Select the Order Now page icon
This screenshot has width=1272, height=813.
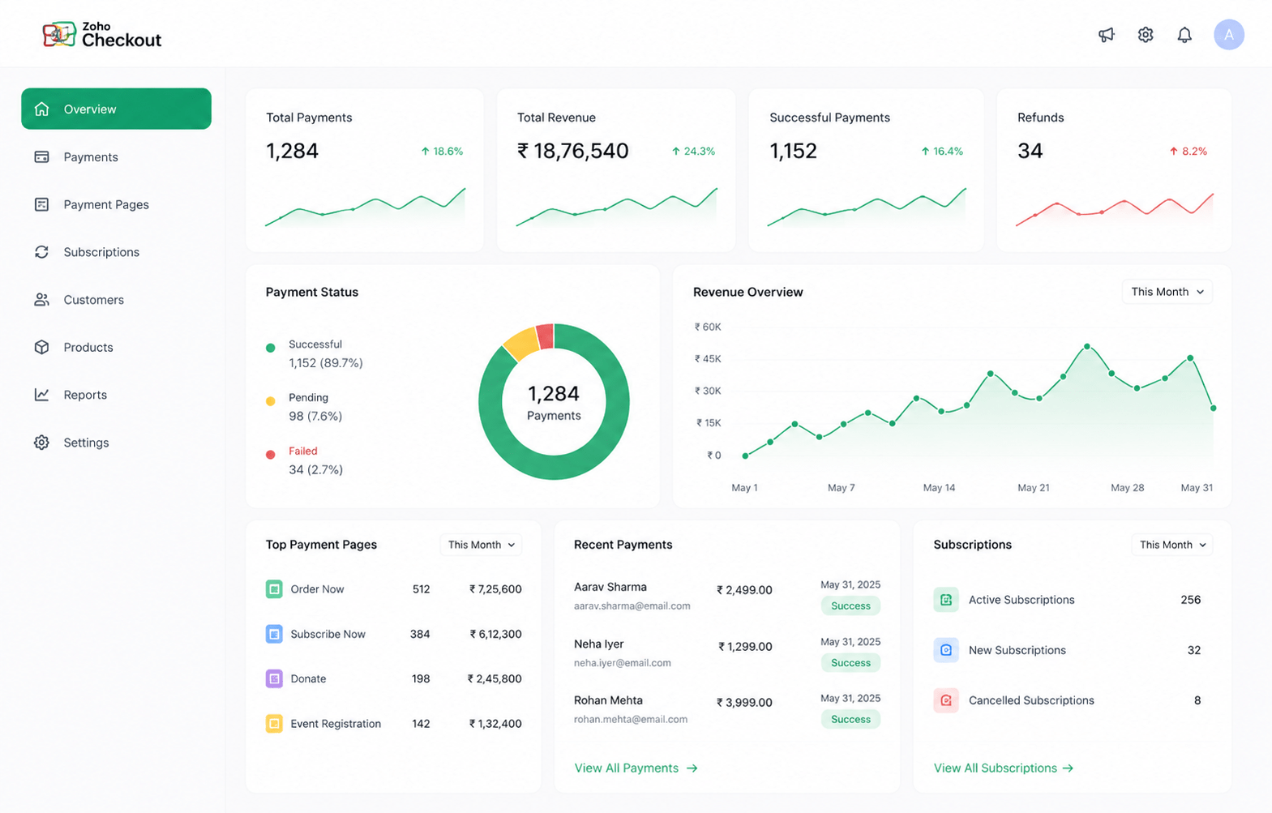[x=274, y=589]
